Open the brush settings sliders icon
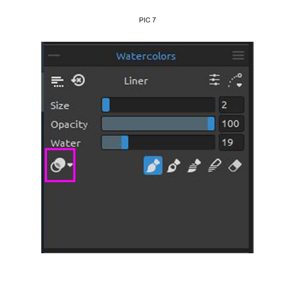The height and width of the screenshot is (295, 295). (x=215, y=80)
